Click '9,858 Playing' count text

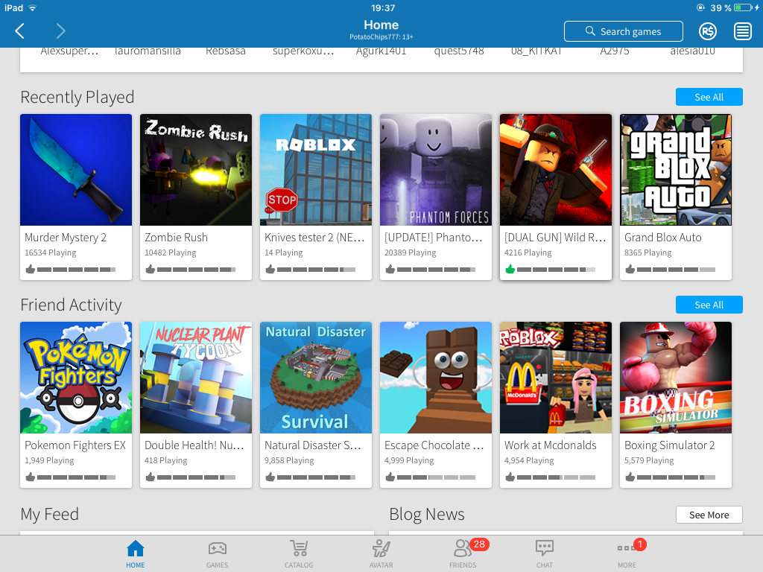click(x=289, y=460)
